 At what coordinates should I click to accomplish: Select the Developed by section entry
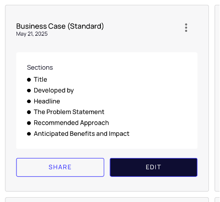[54, 90]
